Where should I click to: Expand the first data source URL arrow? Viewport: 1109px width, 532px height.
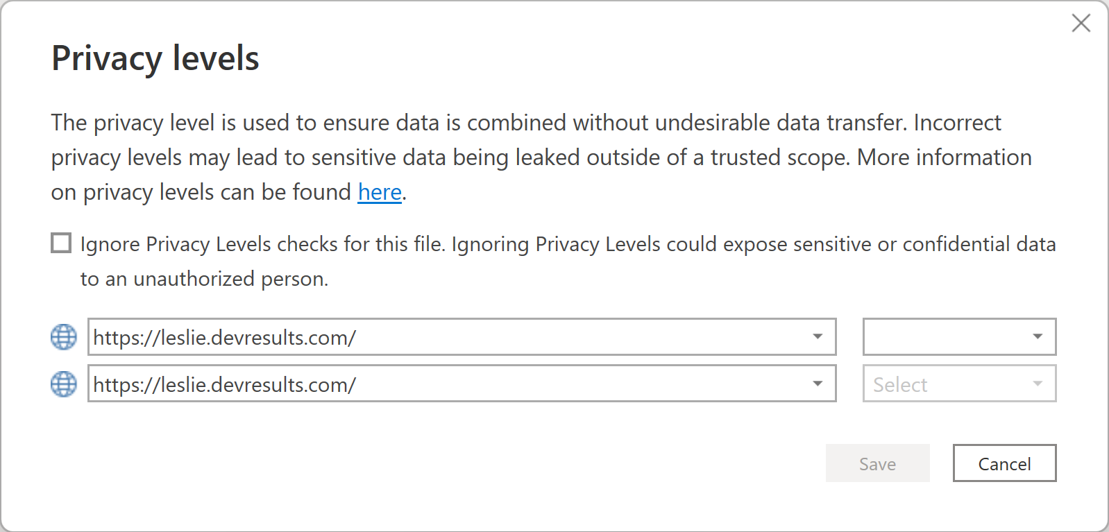818,337
